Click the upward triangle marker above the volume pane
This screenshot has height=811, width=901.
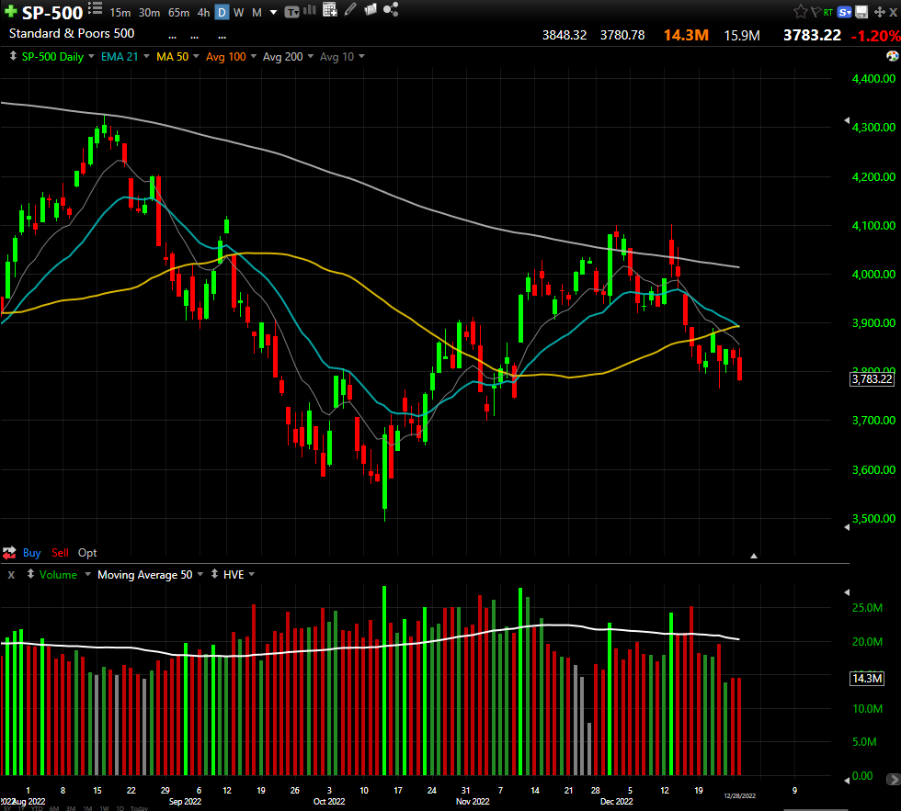click(x=753, y=556)
